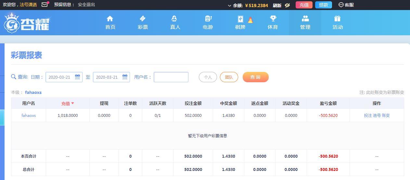The height and width of the screenshot is (180, 410).
Task: Select the 团队 filter option
Action: pos(229,77)
